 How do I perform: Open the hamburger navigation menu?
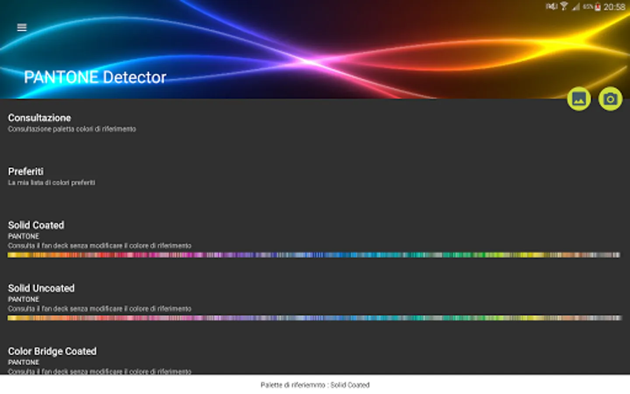22,28
